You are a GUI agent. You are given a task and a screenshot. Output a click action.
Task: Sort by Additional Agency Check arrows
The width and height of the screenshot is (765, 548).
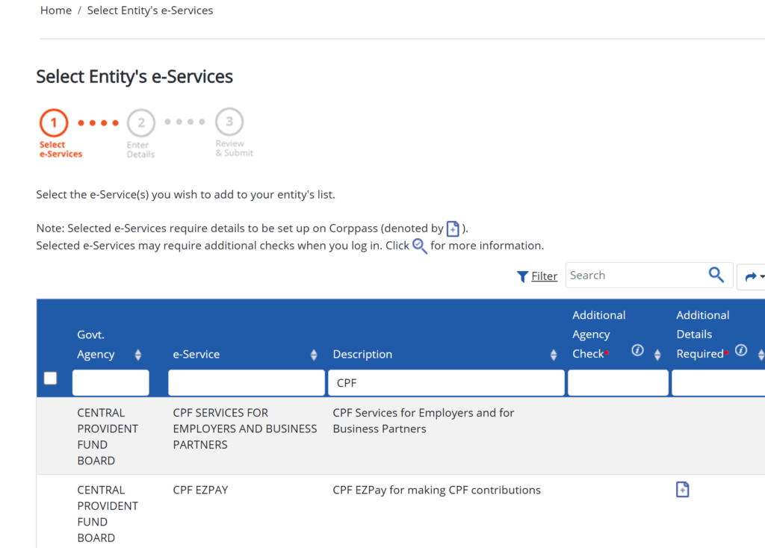click(657, 355)
